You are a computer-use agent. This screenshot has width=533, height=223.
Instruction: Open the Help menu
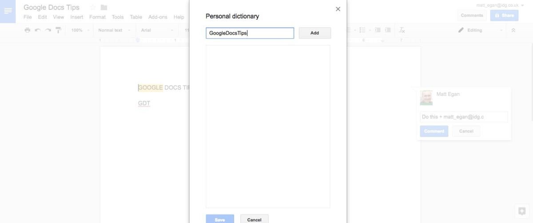pyautogui.click(x=179, y=17)
